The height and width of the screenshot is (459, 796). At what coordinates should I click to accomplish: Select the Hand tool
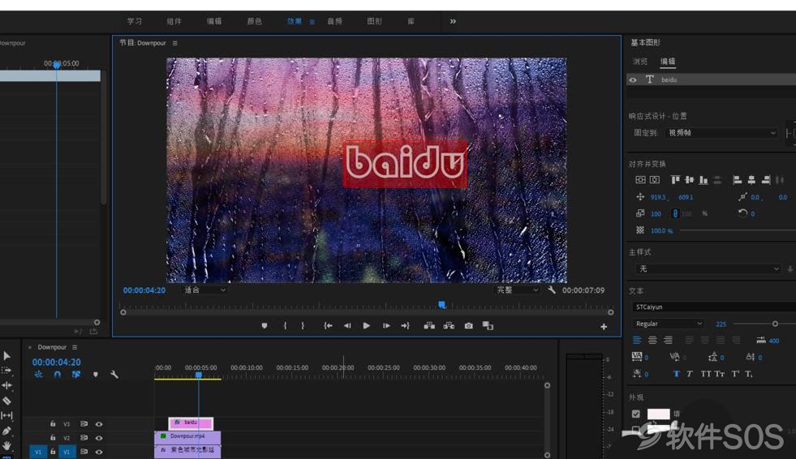pyautogui.click(x=6, y=445)
